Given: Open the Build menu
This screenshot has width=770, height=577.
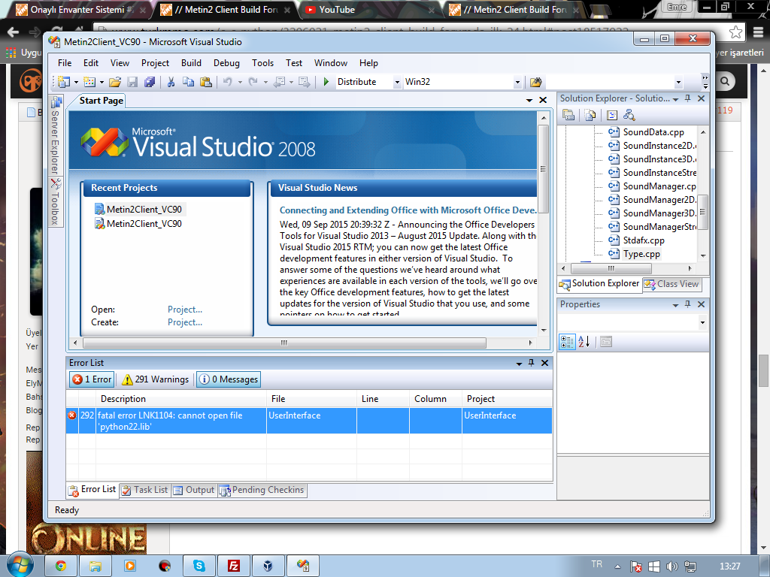Looking at the screenshot, I should 191,63.
